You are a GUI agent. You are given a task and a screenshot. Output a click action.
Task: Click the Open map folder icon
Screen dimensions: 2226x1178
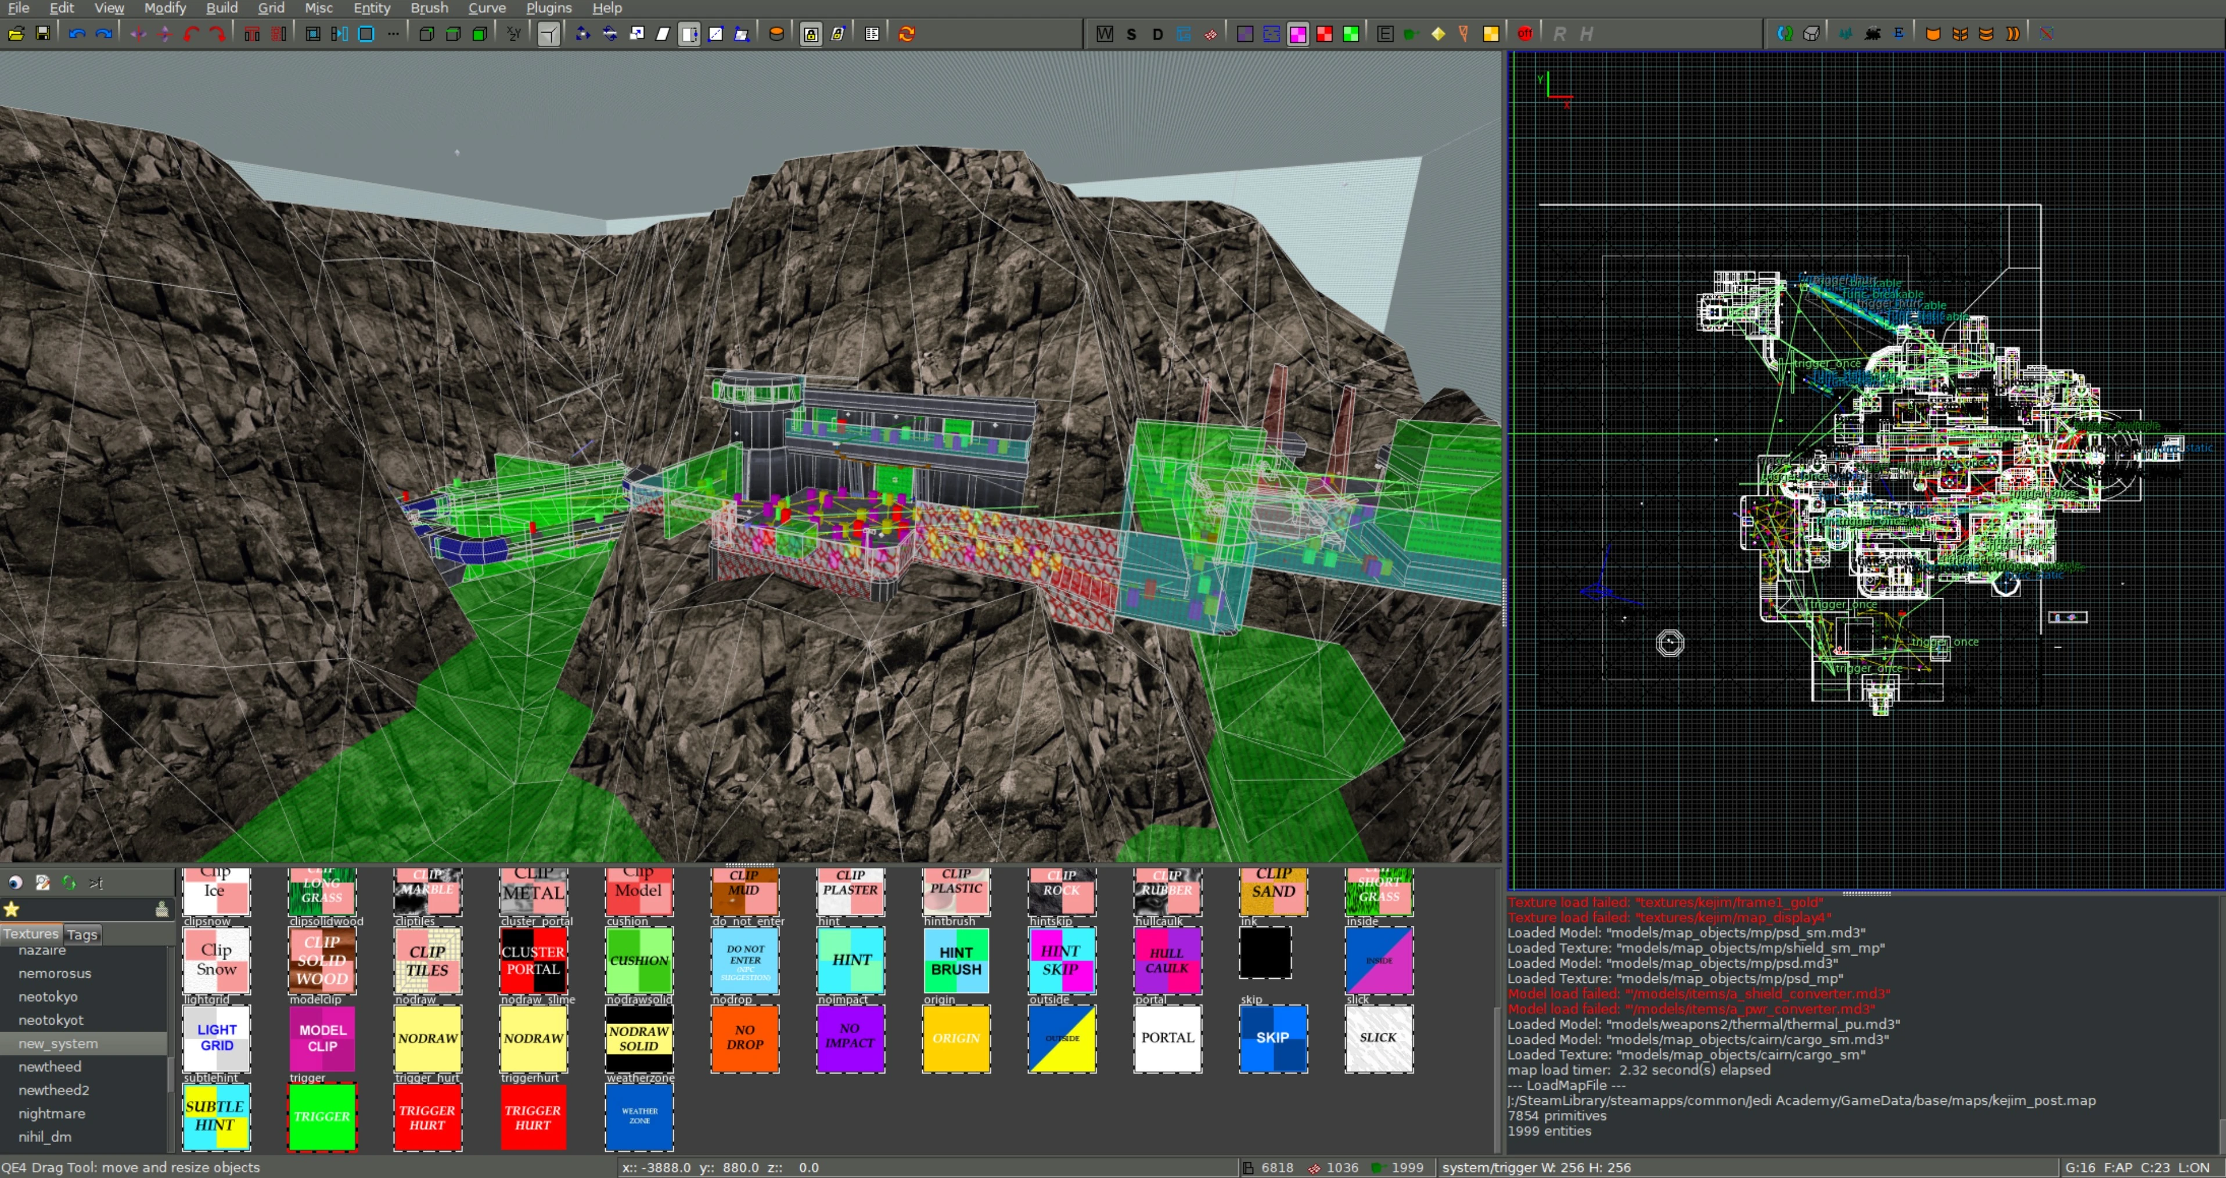coord(16,34)
